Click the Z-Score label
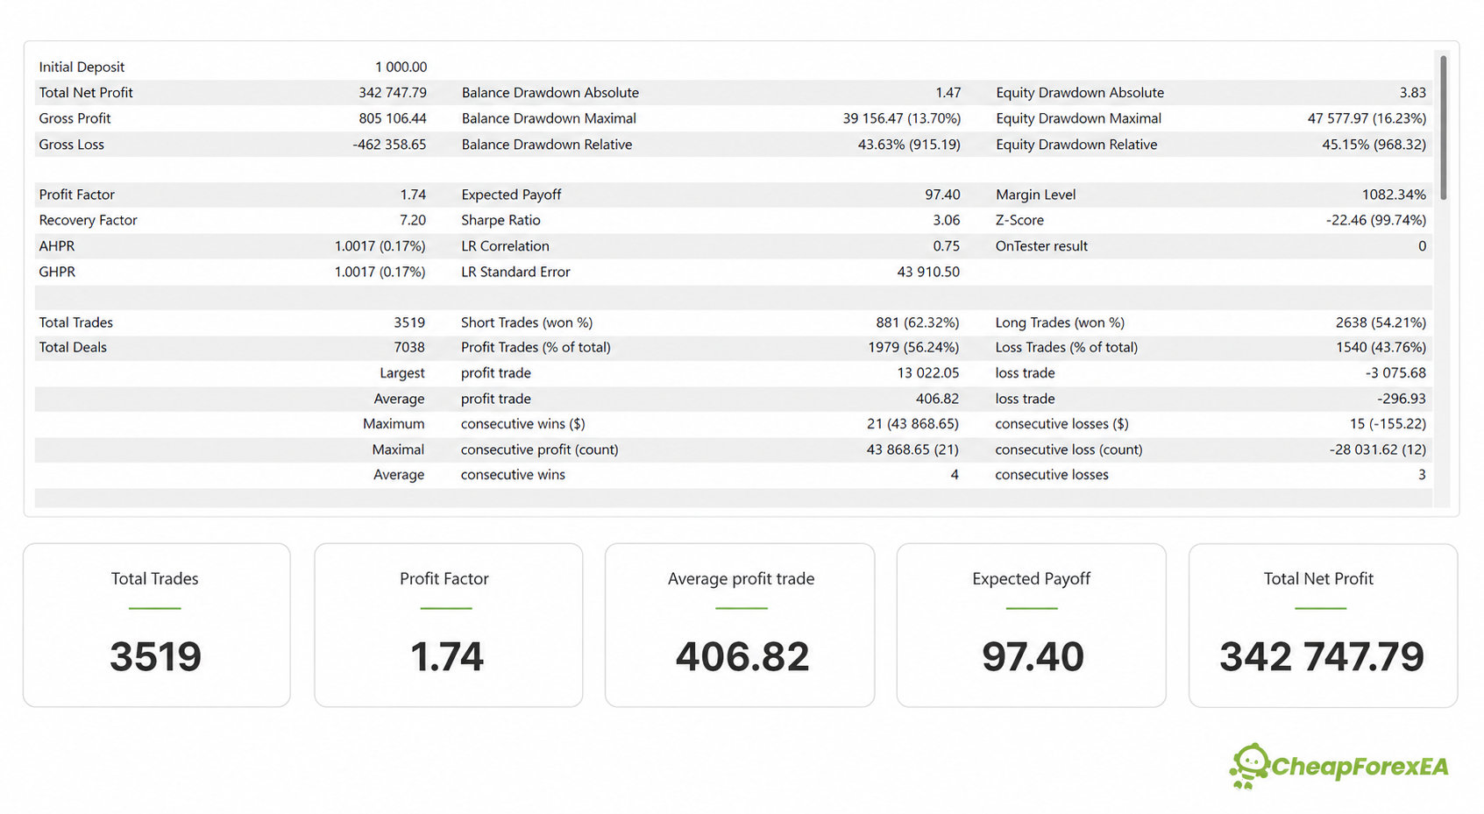 (1019, 220)
